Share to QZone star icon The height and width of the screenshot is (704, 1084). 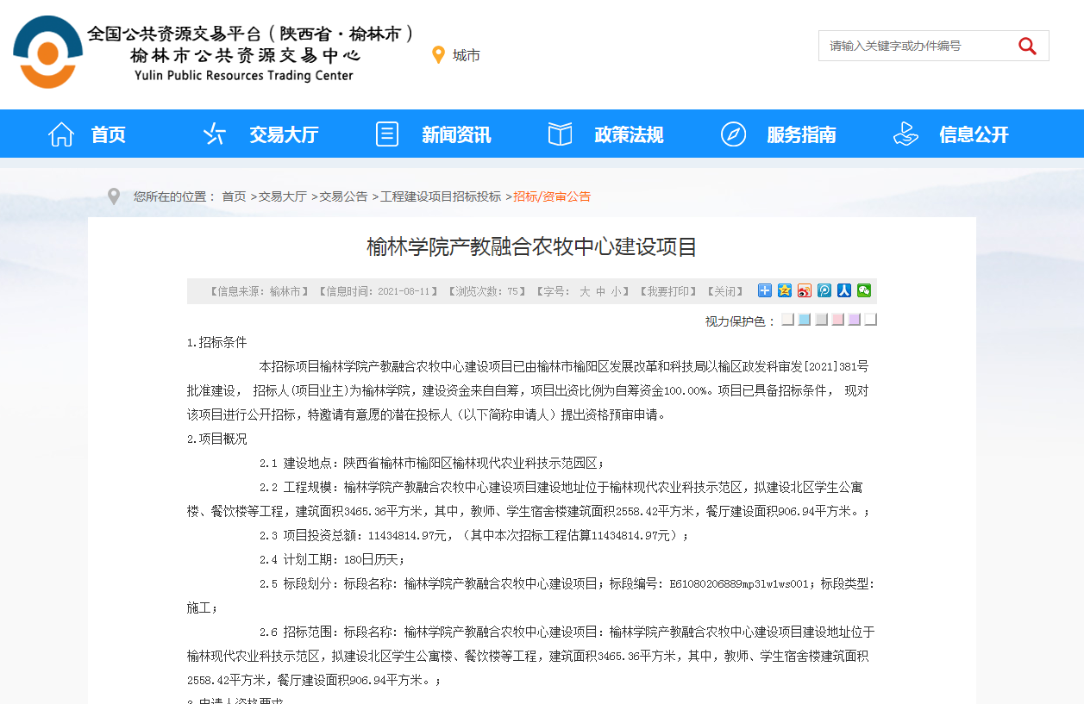pyautogui.click(x=784, y=290)
